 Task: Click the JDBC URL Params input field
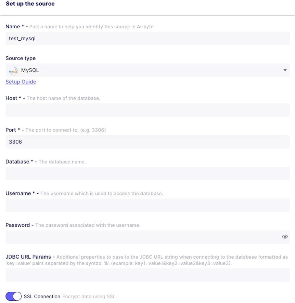click(x=148, y=275)
